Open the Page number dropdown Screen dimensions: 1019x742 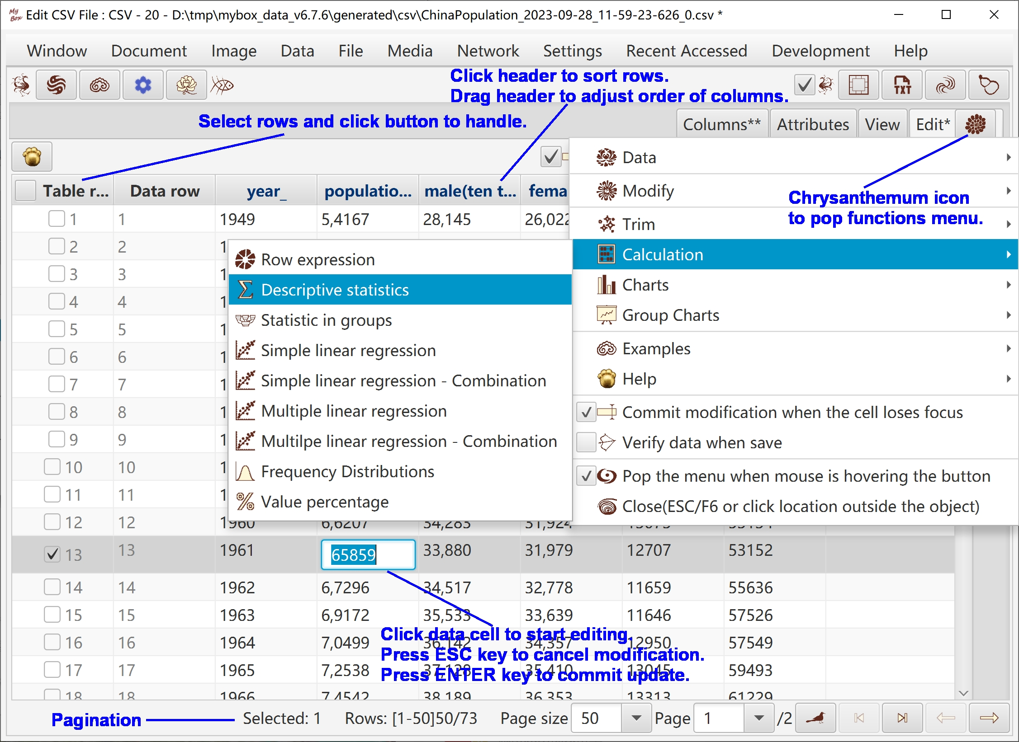[759, 718]
